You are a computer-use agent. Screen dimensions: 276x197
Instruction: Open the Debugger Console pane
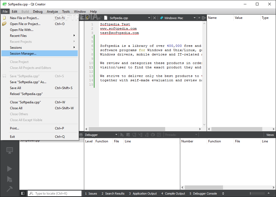point(203,194)
